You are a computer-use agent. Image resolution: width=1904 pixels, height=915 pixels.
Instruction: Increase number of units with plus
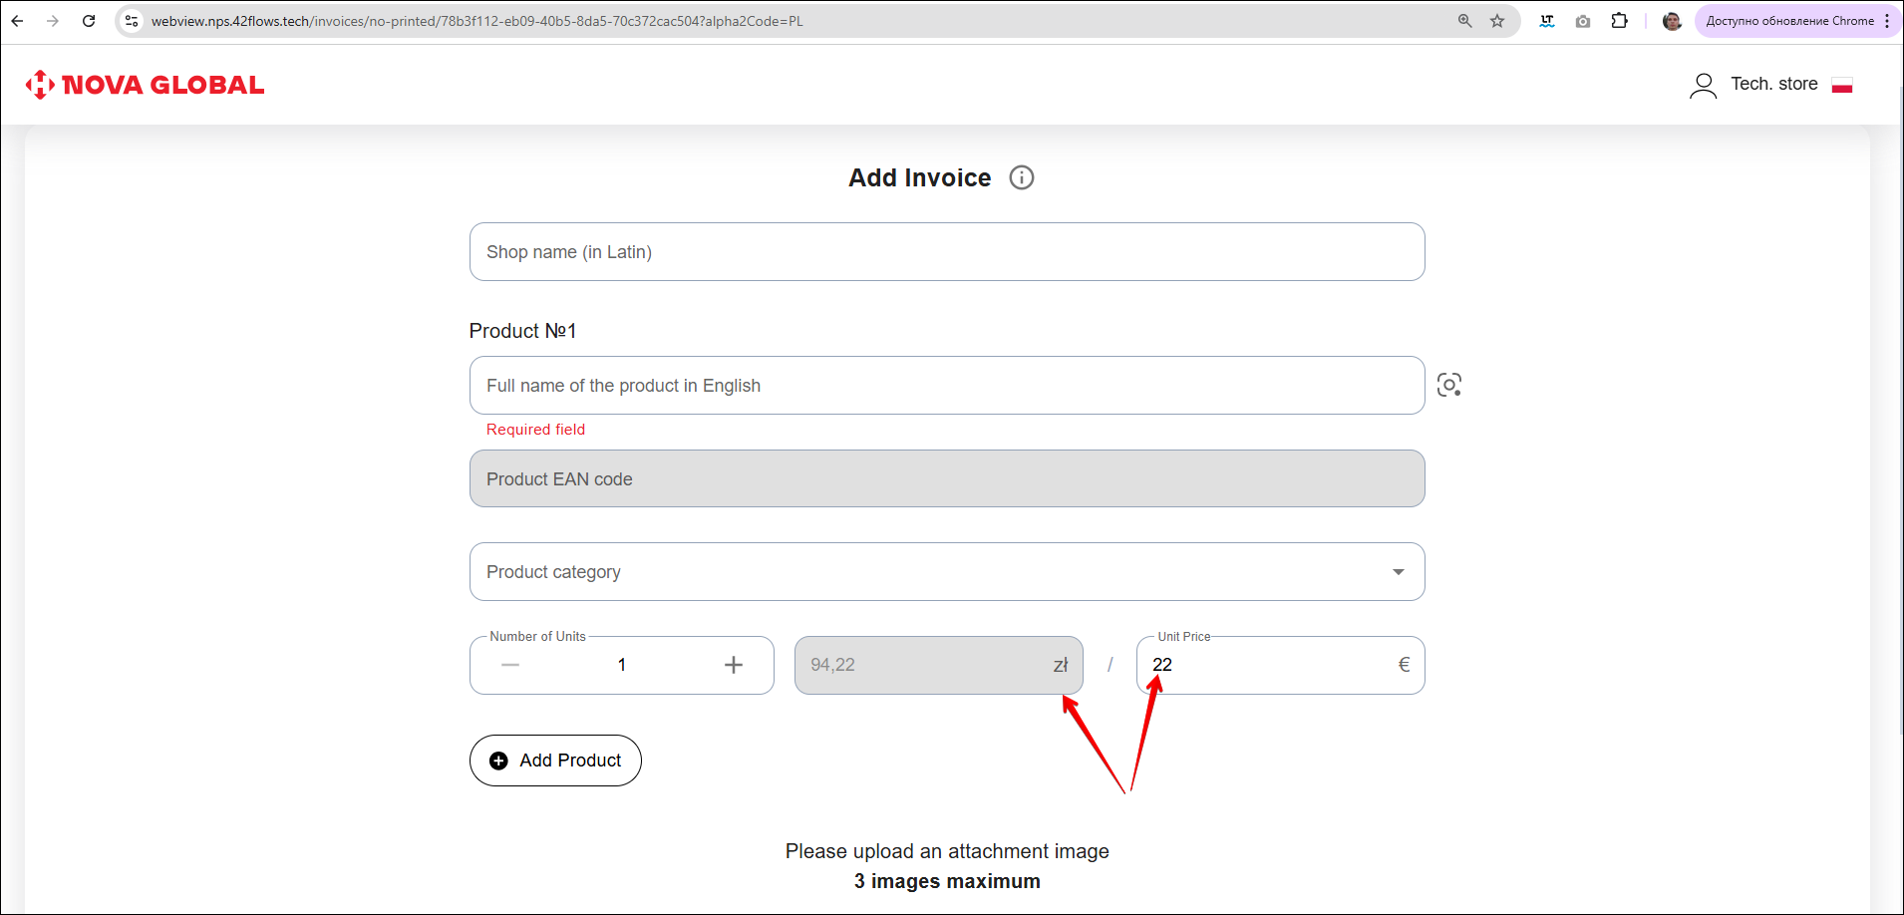(733, 665)
